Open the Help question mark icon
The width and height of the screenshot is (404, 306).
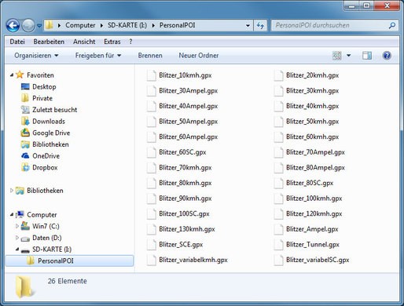pyautogui.click(x=387, y=56)
